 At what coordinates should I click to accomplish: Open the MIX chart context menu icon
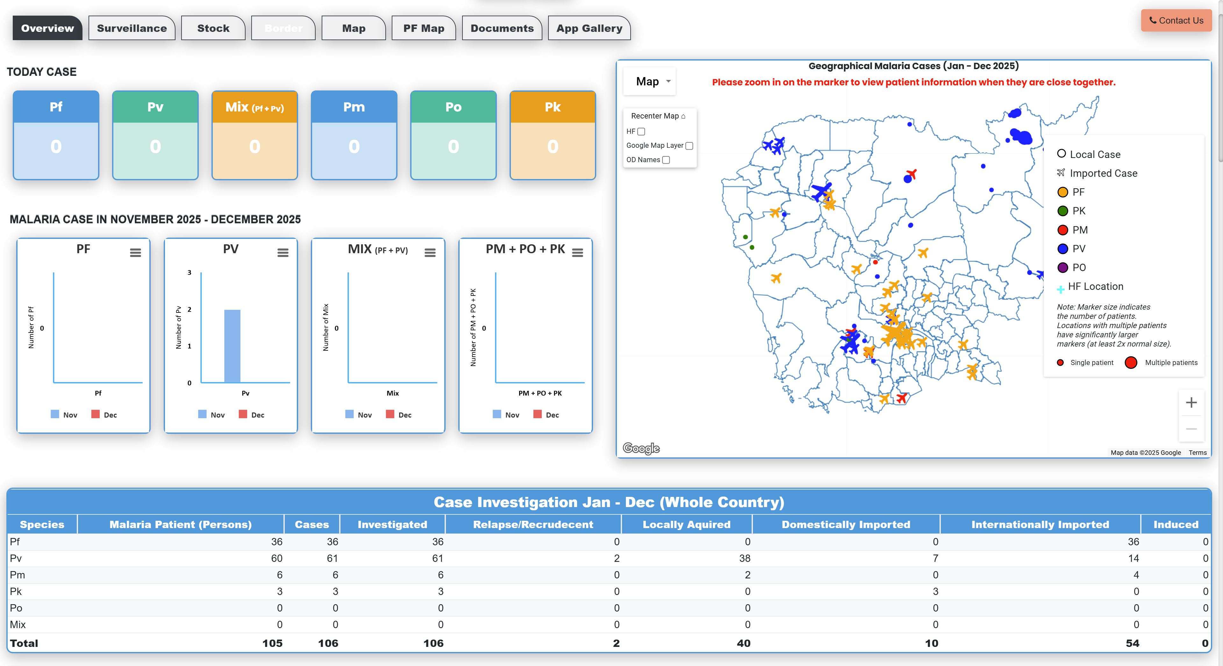[430, 253]
